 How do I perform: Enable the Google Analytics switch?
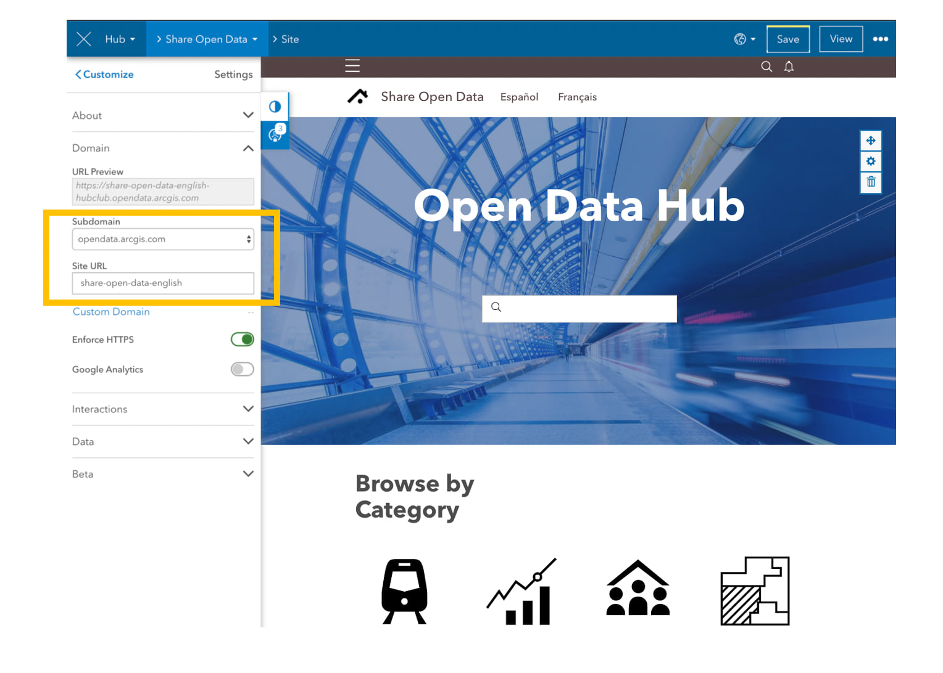pos(243,369)
